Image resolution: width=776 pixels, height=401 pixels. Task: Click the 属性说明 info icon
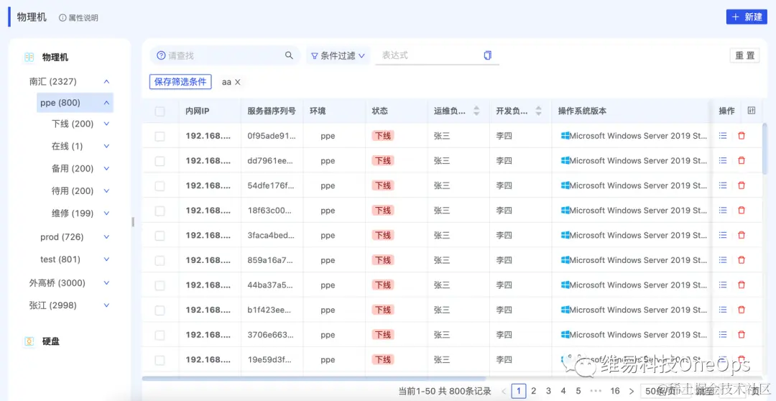[63, 18]
